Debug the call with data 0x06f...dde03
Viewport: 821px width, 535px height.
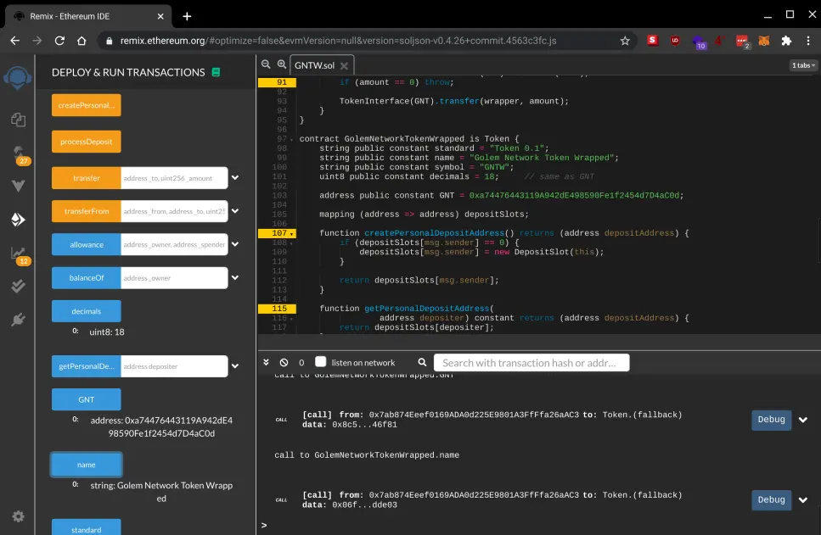(771, 500)
